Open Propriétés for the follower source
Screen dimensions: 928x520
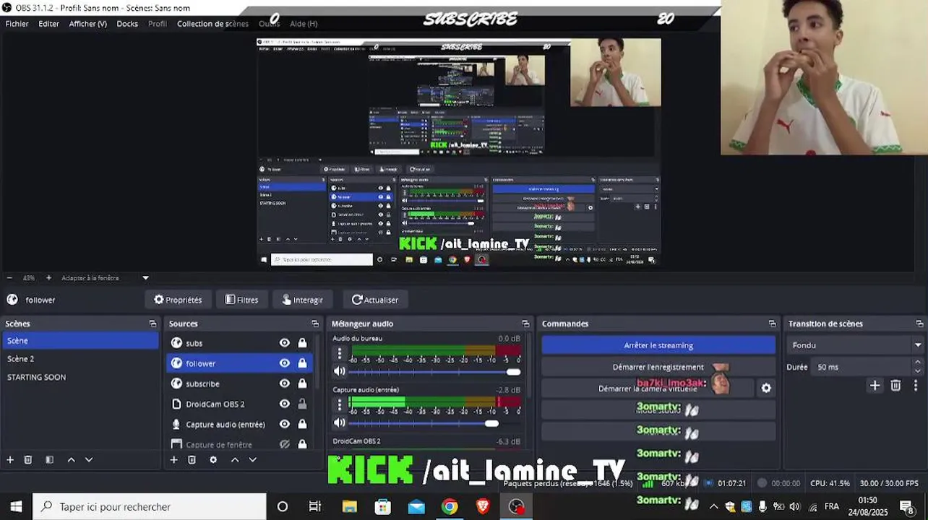[x=177, y=300]
